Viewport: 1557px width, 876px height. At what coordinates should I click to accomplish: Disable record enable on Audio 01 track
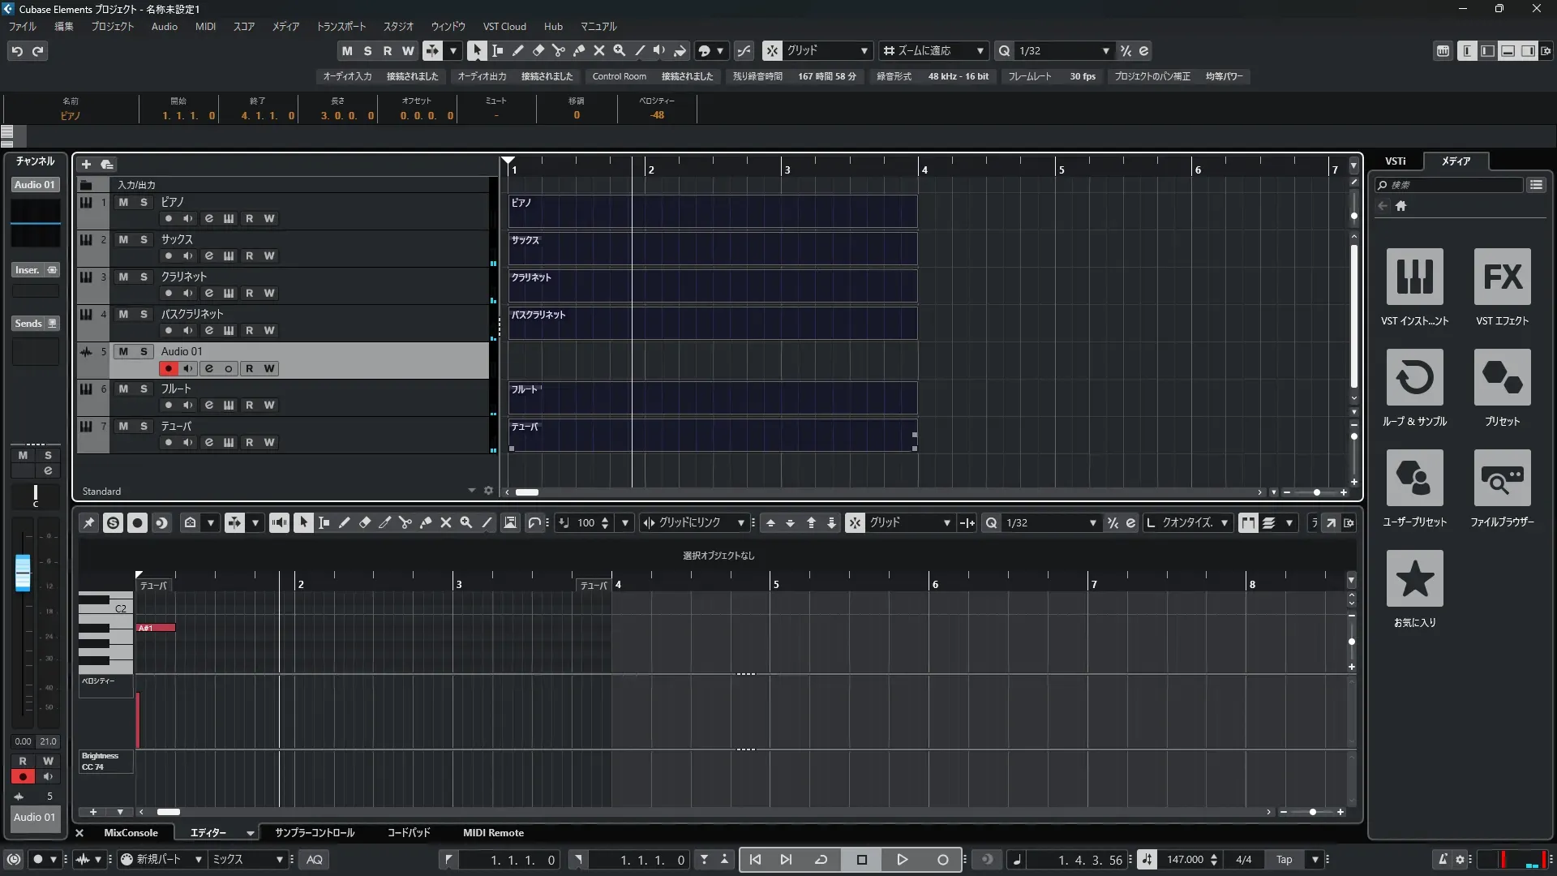(x=168, y=368)
